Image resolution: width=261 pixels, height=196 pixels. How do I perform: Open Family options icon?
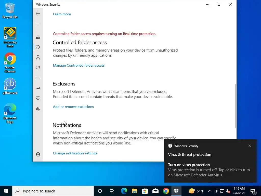[x=38, y=109]
